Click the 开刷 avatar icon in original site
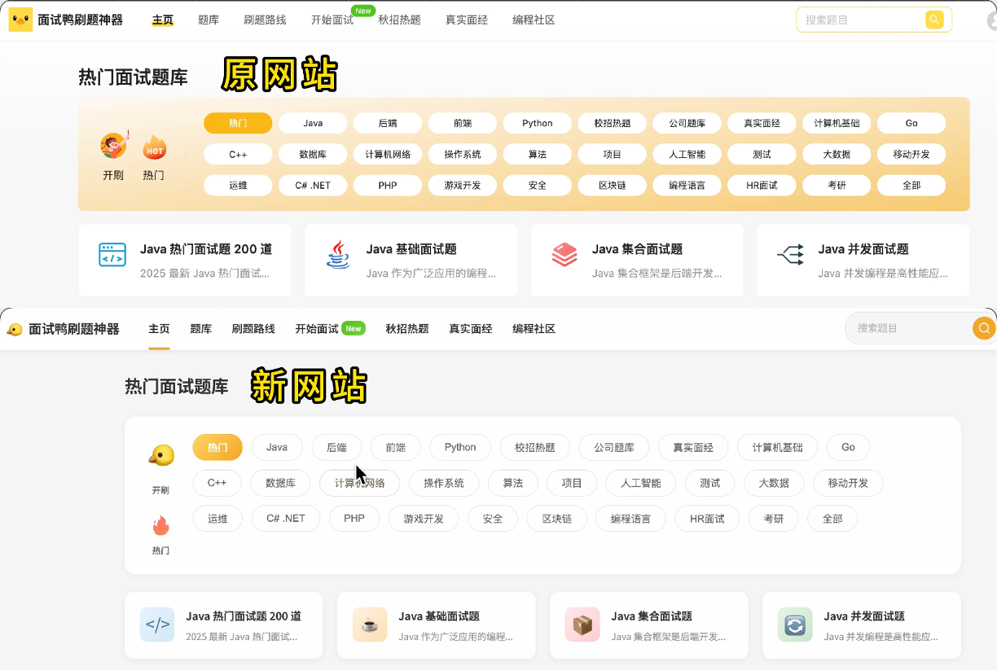The width and height of the screenshot is (997, 671). pos(113,147)
